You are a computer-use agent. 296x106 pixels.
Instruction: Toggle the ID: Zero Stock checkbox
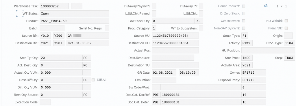pyautogui.click(x=244, y=13)
